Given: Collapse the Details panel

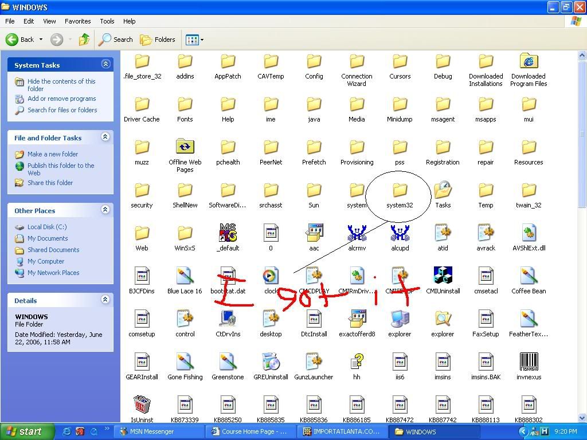Looking at the screenshot, I should coord(105,300).
